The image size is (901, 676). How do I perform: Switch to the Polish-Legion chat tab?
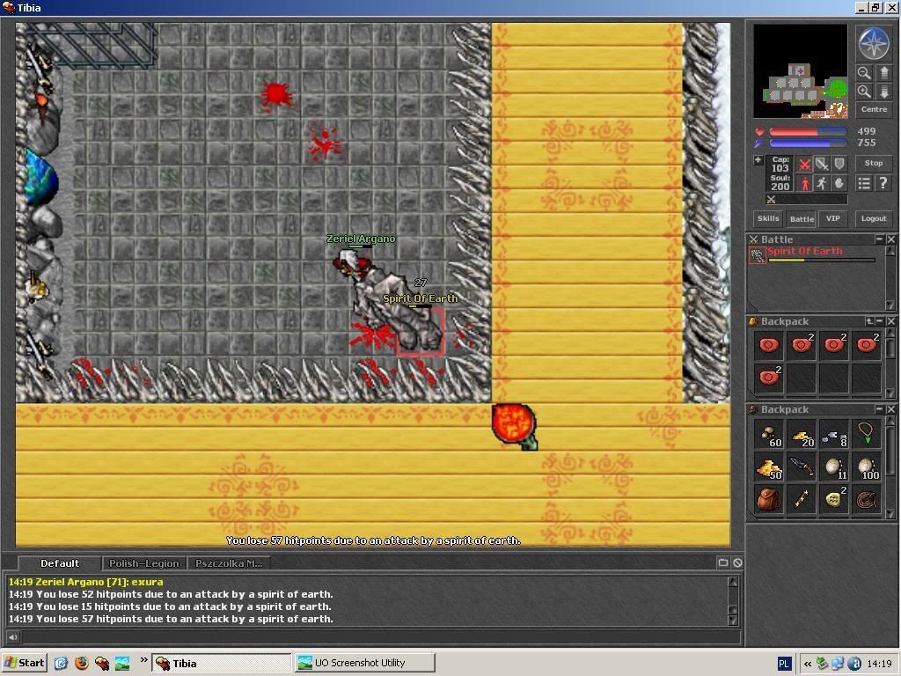coord(144,563)
